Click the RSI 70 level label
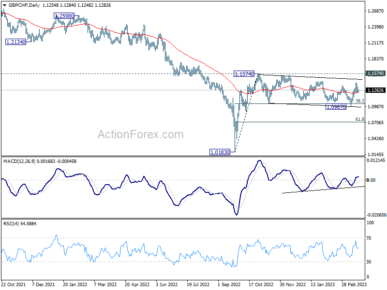387x290 pixels. coord(369,238)
